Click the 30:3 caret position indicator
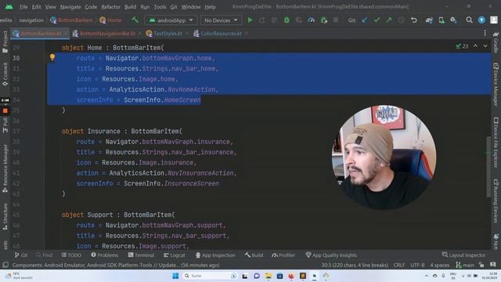This screenshot has height=282, width=501. coord(355,265)
